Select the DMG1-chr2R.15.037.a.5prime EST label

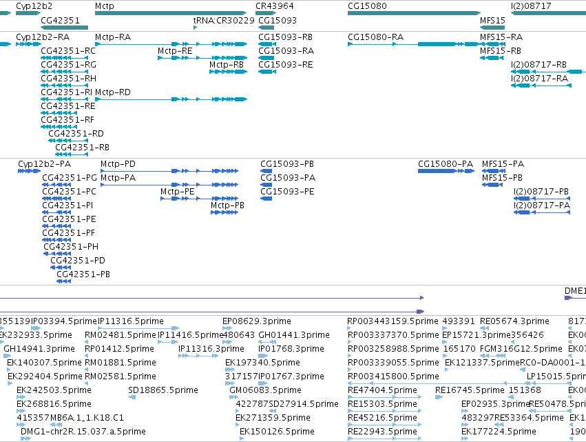coord(83,432)
